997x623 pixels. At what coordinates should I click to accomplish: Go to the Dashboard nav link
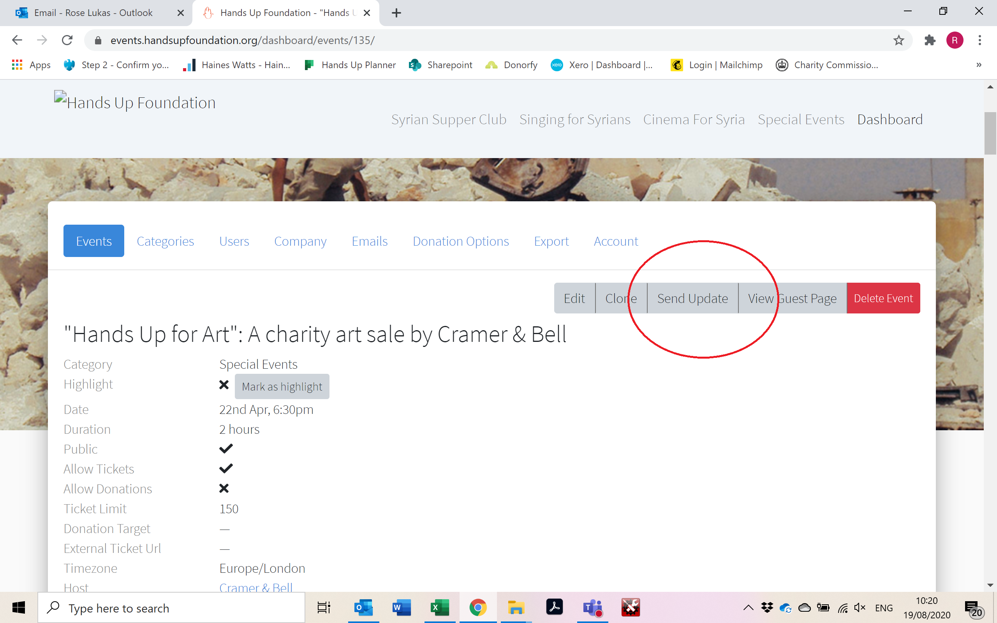click(x=890, y=120)
